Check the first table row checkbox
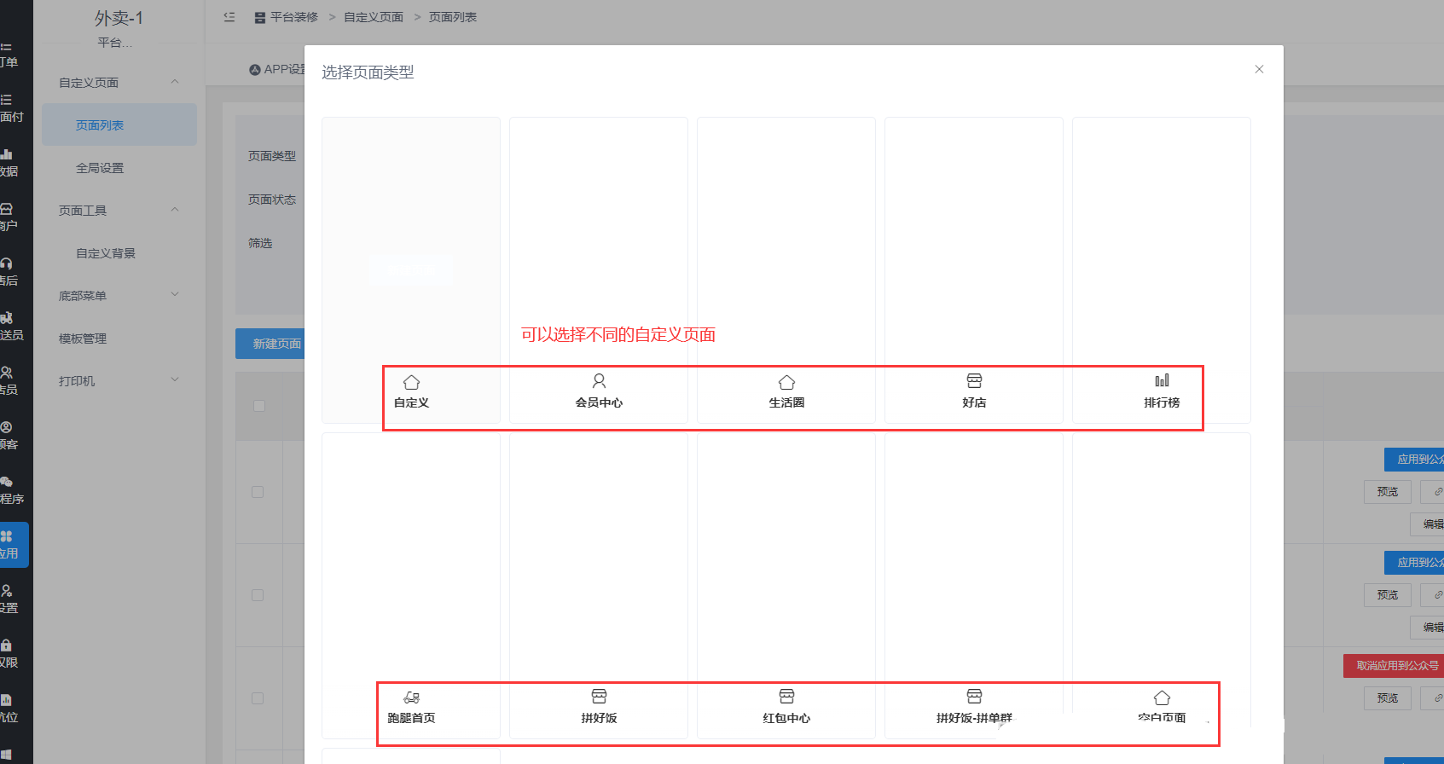Image resolution: width=1444 pixels, height=764 pixels. click(258, 492)
